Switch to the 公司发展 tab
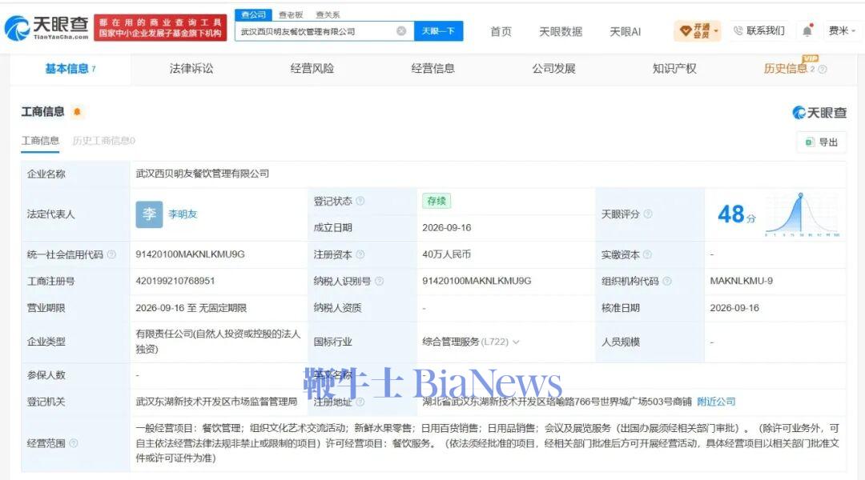Screen dimensions: 865x480 coord(553,69)
